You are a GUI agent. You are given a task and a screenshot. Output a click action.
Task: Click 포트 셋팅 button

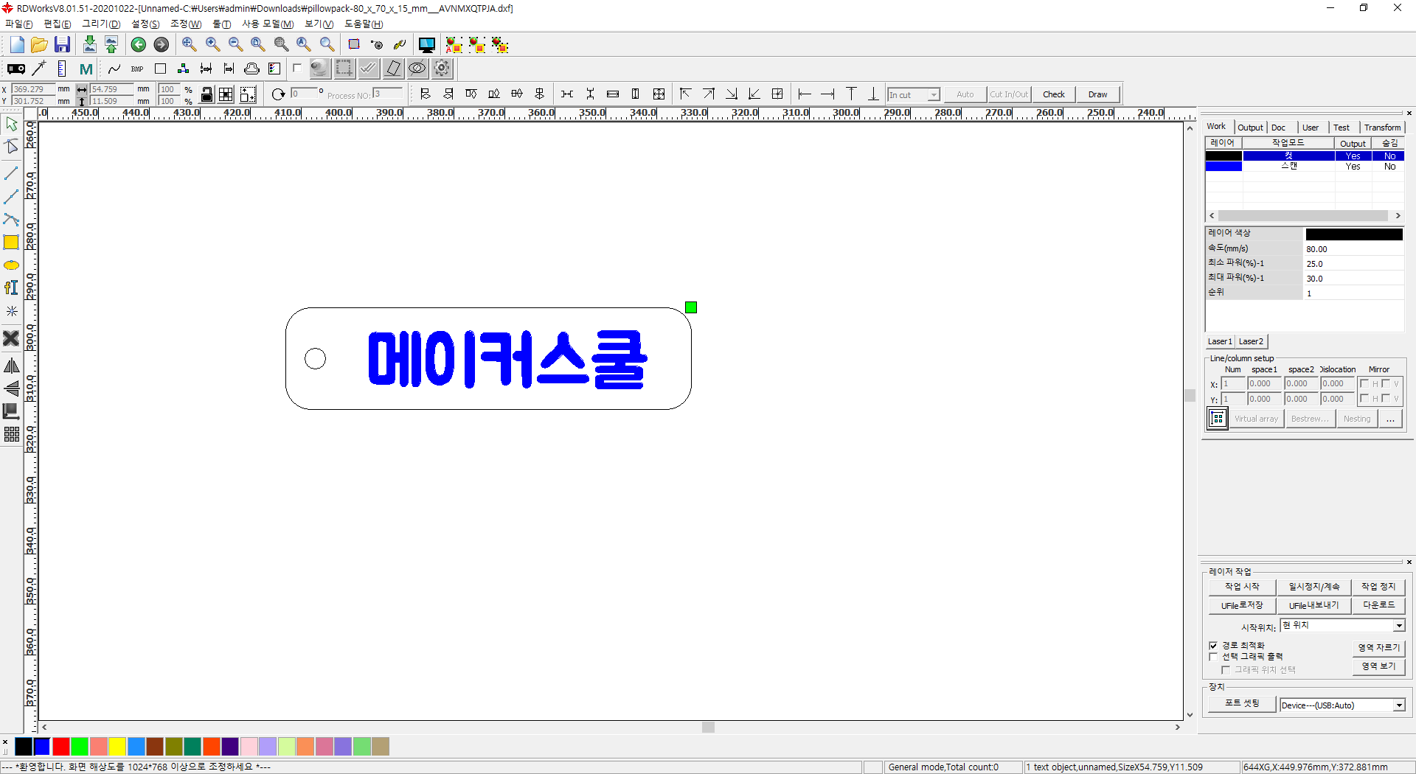click(1242, 703)
